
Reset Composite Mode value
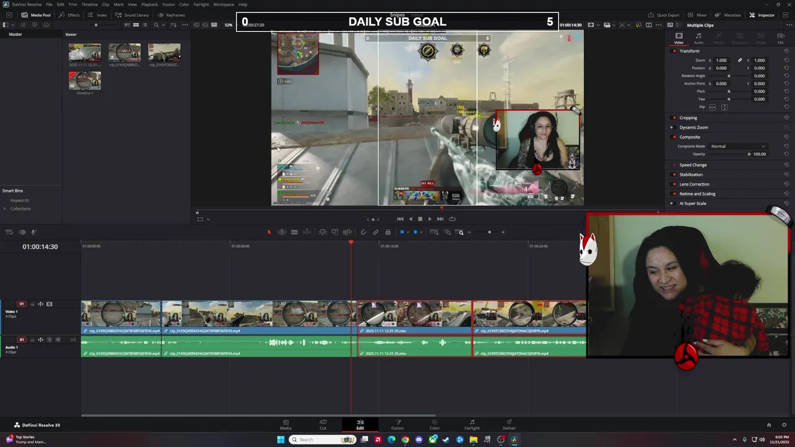786,147
